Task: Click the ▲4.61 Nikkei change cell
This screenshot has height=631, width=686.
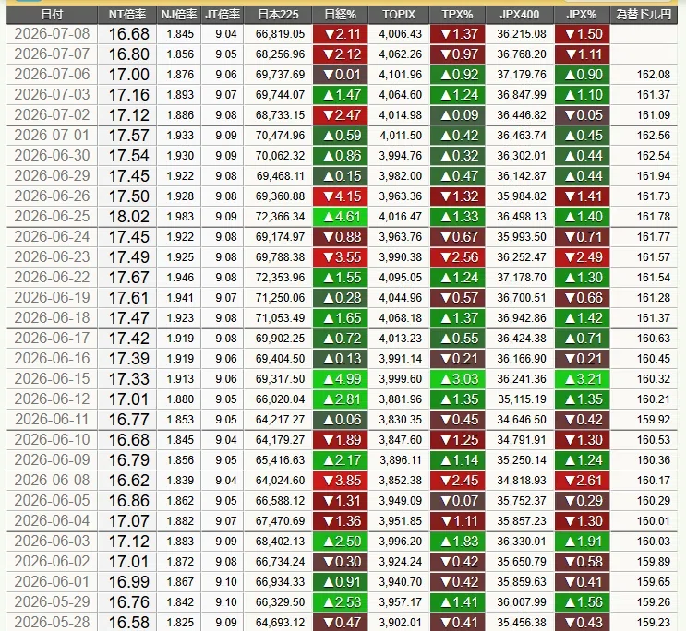Action: tap(341, 217)
